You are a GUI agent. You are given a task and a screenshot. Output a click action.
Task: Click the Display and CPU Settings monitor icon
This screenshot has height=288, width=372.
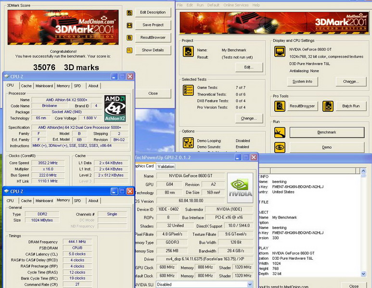(280, 51)
